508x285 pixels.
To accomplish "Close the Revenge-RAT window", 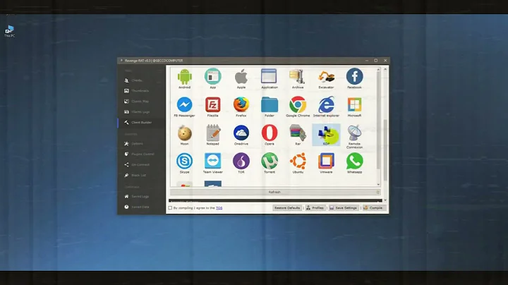I will click(385, 61).
